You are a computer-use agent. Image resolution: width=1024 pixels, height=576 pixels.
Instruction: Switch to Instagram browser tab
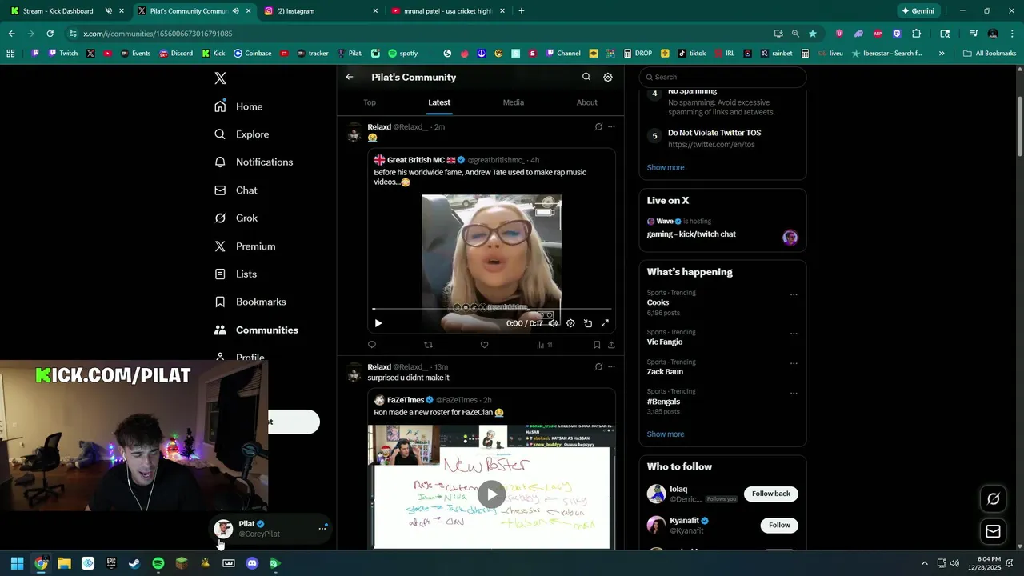[x=321, y=11]
